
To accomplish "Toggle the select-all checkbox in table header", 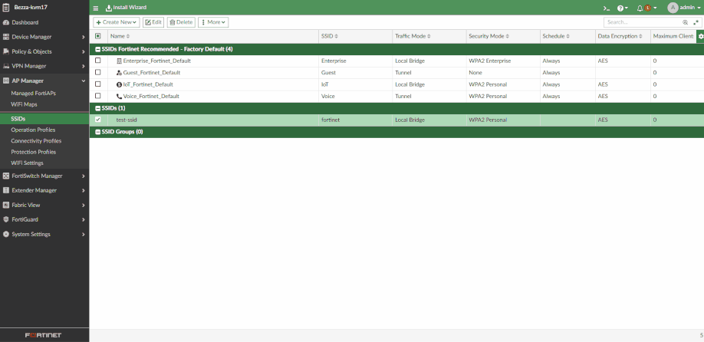I will [x=98, y=36].
